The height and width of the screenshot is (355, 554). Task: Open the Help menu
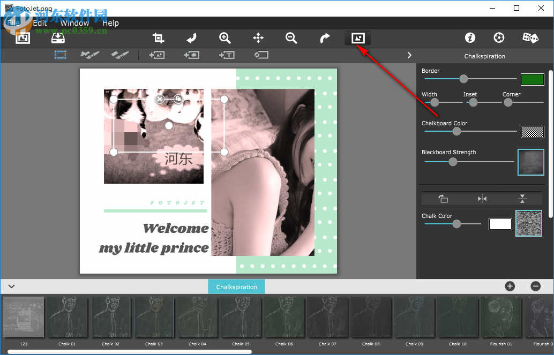(110, 23)
